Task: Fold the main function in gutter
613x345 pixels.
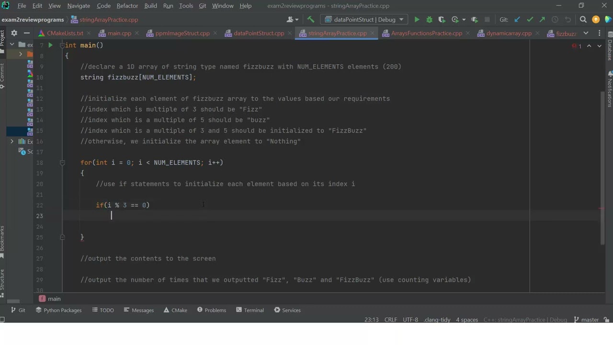Action: (x=62, y=45)
